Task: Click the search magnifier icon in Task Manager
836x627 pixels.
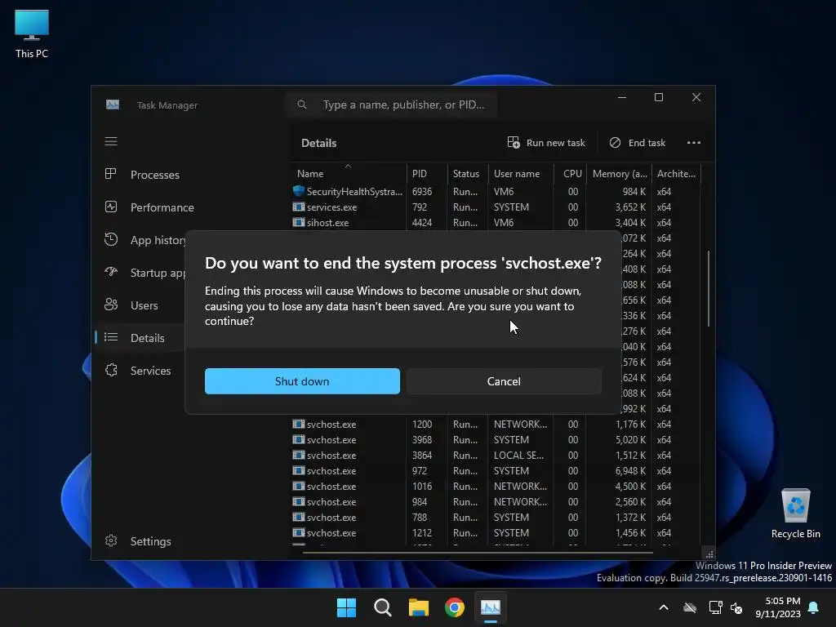Action: click(302, 104)
